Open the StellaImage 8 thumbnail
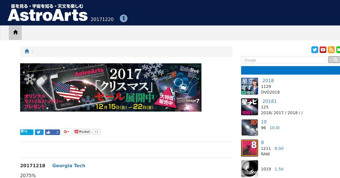 click(x=250, y=148)
